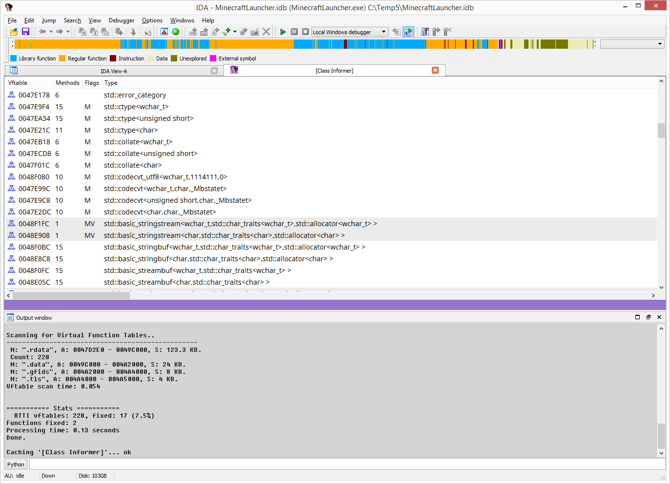This screenshot has width=670, height=484.
Task: Click the magenta External symbol legend swatch
Action: click(x=213, y=58)
